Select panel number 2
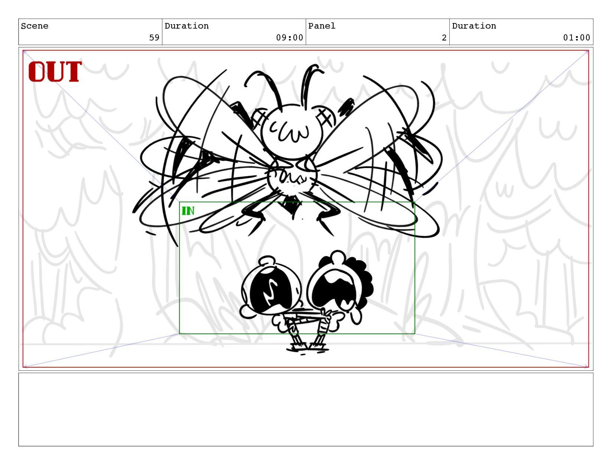 point(444,38)
